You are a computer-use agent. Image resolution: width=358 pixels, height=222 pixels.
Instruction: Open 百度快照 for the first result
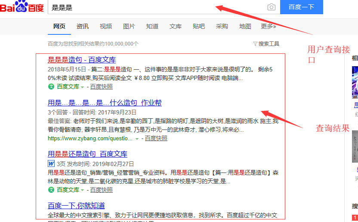pos(102,87)
